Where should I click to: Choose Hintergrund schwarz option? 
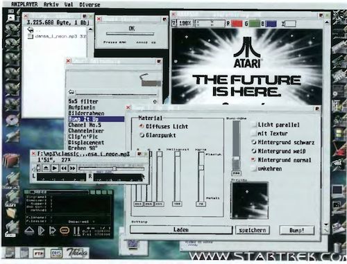(x=254, y=142)
